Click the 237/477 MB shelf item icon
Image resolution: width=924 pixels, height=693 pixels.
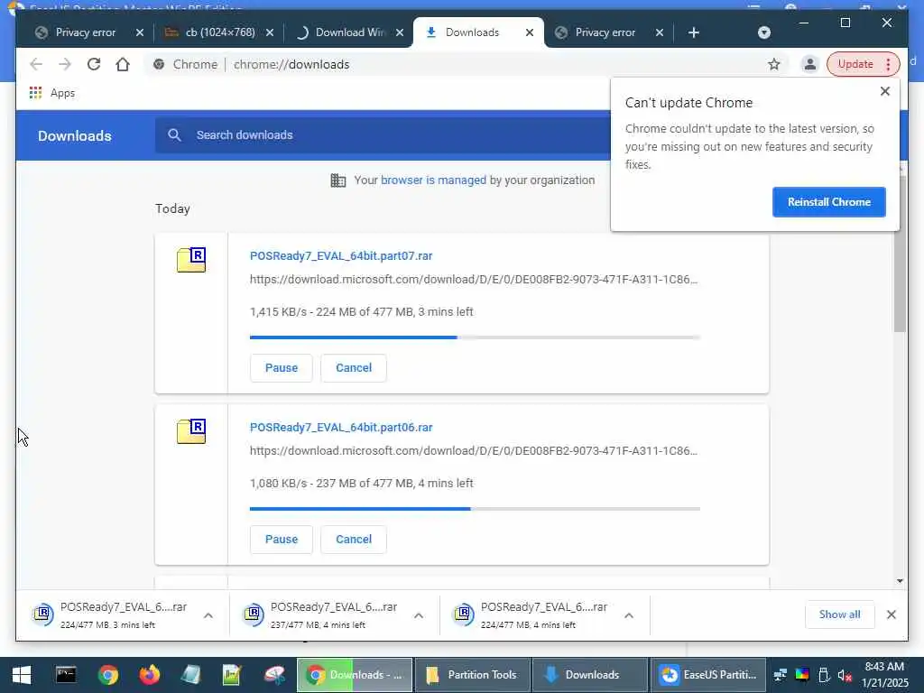(x=254, y=614)
